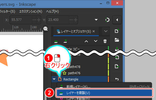Collapse the Rectangle layer triangle
156x100 pixels.
tap(54, 79)
